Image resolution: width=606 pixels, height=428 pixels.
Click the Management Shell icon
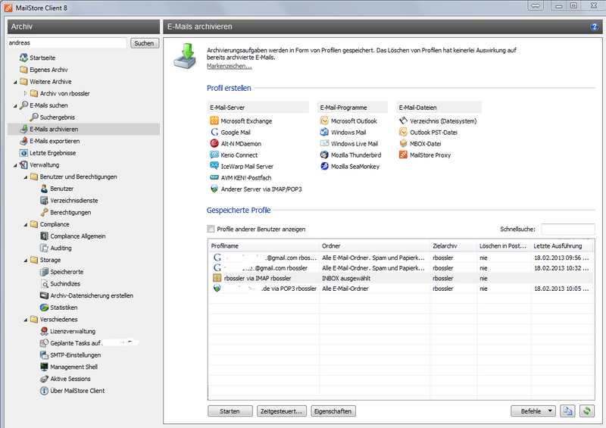pyautogui.click(x=44, y=367)
